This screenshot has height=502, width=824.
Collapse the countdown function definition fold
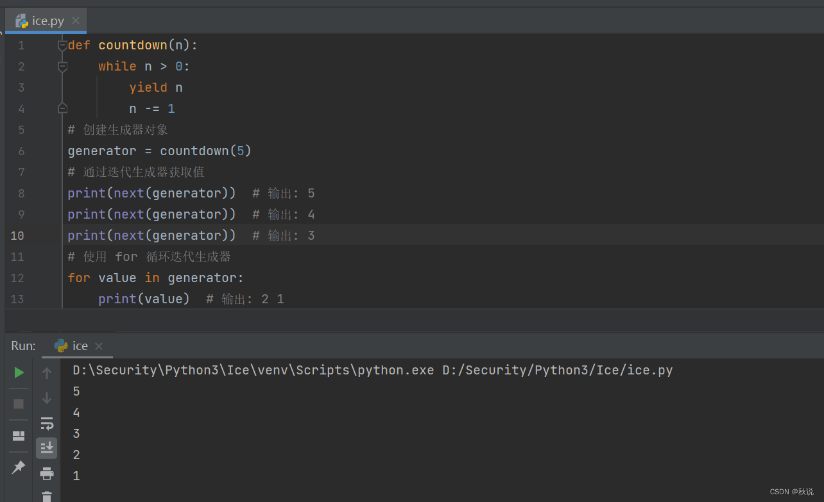tap(62, 46)
